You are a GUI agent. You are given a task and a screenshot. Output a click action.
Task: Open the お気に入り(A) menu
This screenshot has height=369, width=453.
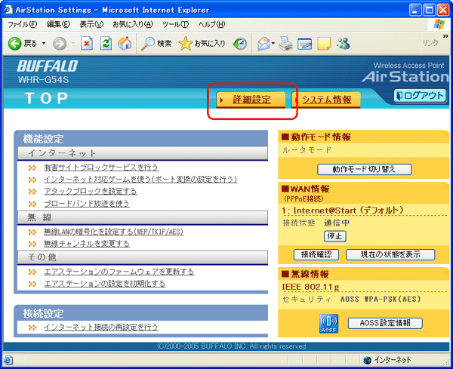[133, 25]
